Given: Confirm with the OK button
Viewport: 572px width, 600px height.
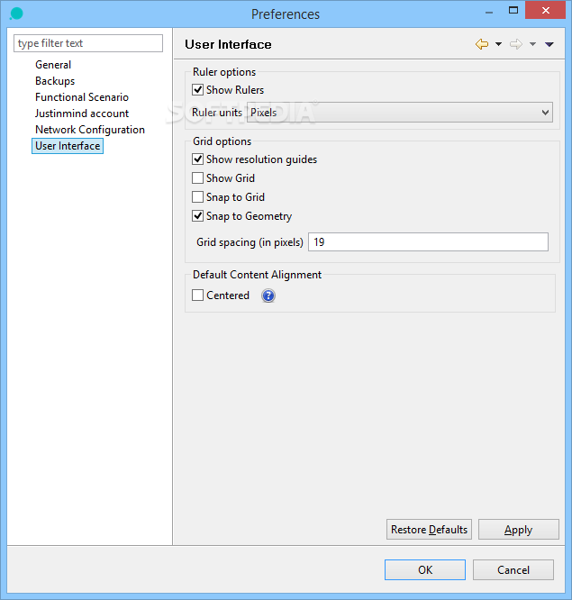Looking at the screenshot, I should (425, 569).
